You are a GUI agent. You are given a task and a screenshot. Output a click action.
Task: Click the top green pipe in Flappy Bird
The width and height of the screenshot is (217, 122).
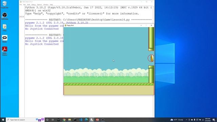(151, 39)
